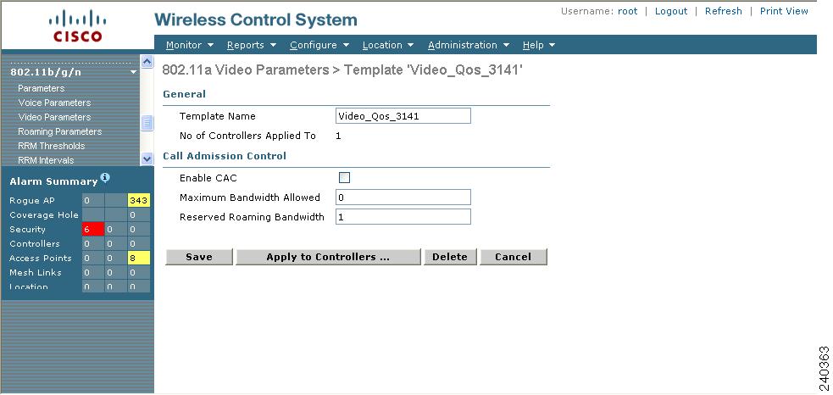Open the Administration menu

[469, 45]
